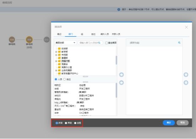Click the folder icon of 教学质量评估中心
This screenshot has width=196, height=139.
click(59, 73)
